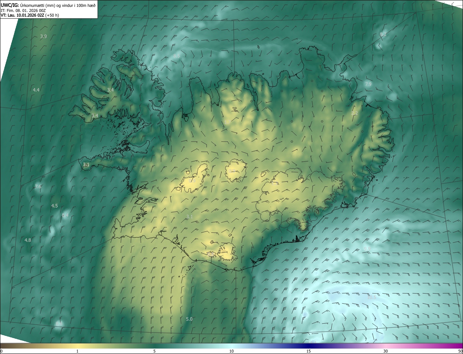
Task: Click the 4.4 value label over the sea
Action: (x=36, y=90)
